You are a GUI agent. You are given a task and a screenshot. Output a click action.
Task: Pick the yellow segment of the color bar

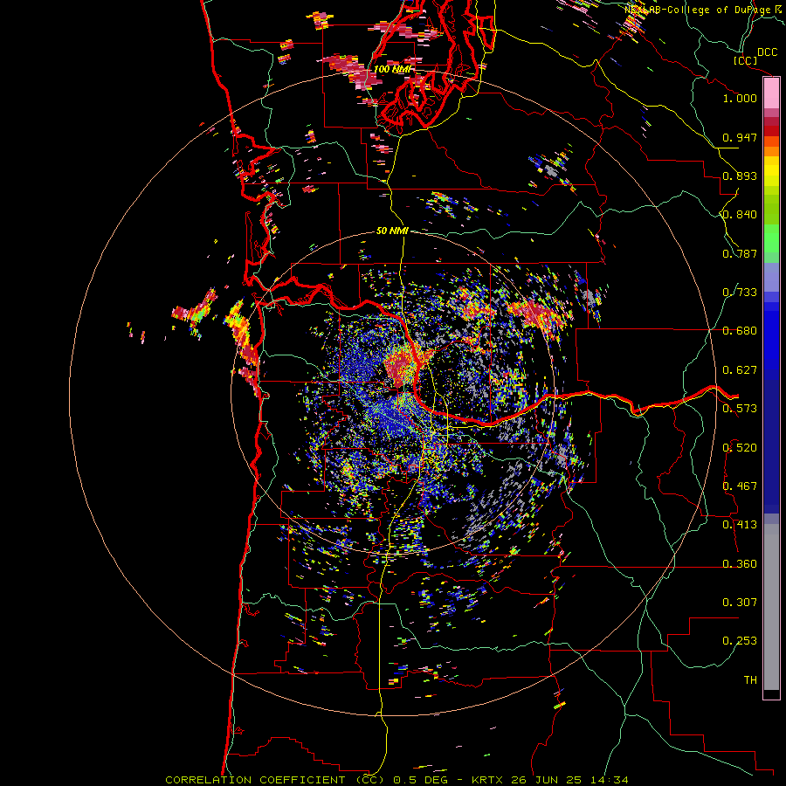[771, 171]
